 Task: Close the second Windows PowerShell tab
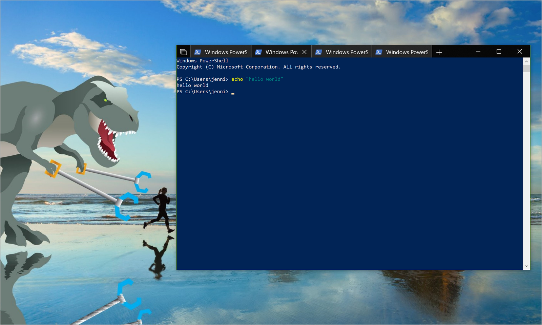click(x=304, y=52)
